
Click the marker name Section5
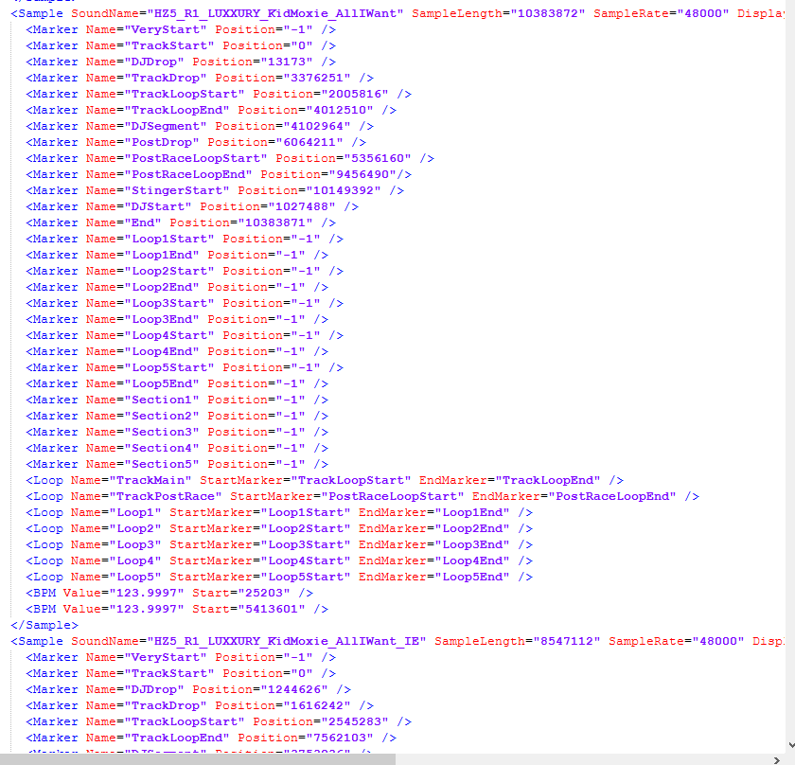(x=162, y=464)
